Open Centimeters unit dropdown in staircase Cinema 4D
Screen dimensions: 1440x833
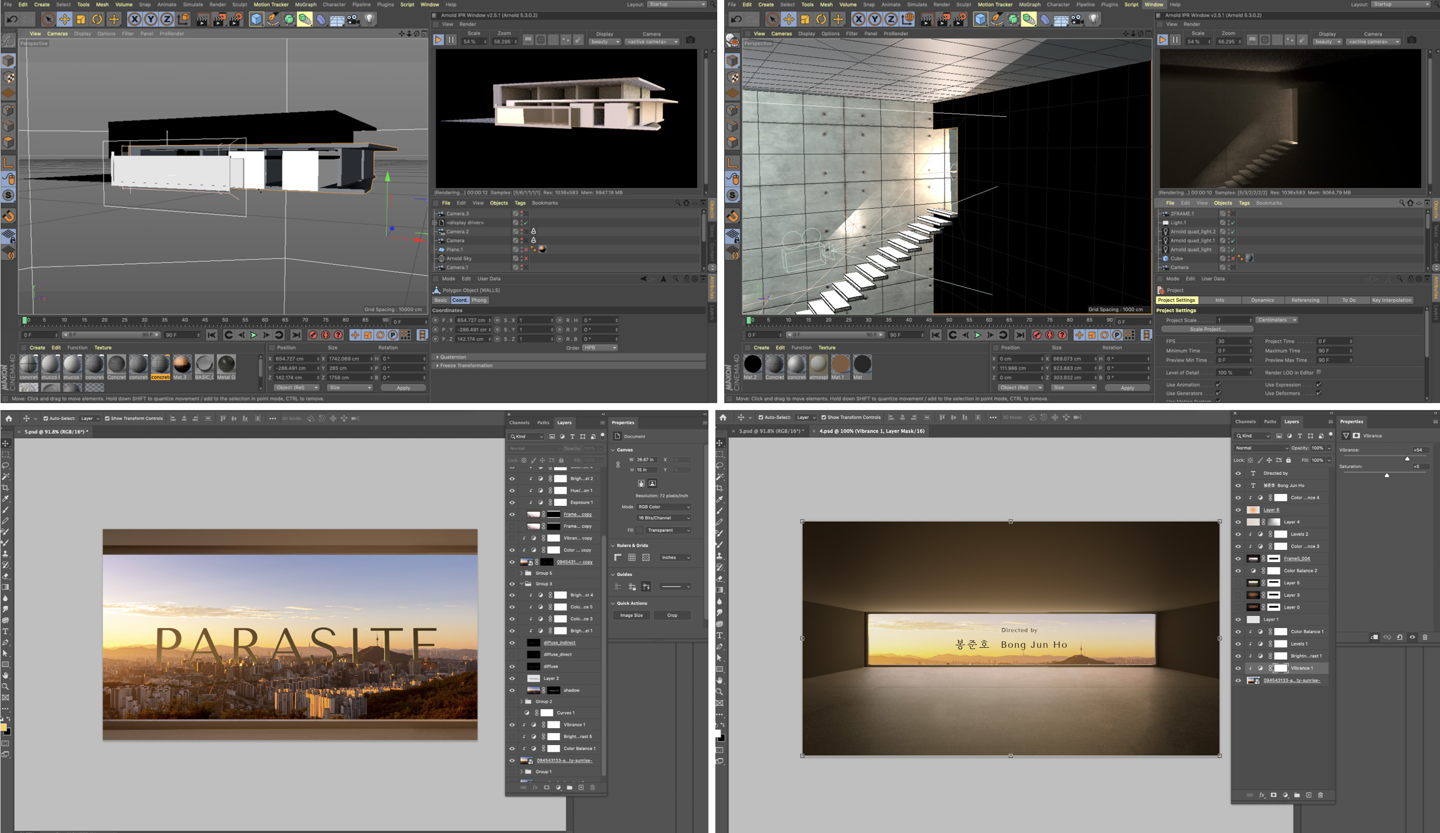(1277, 320)
